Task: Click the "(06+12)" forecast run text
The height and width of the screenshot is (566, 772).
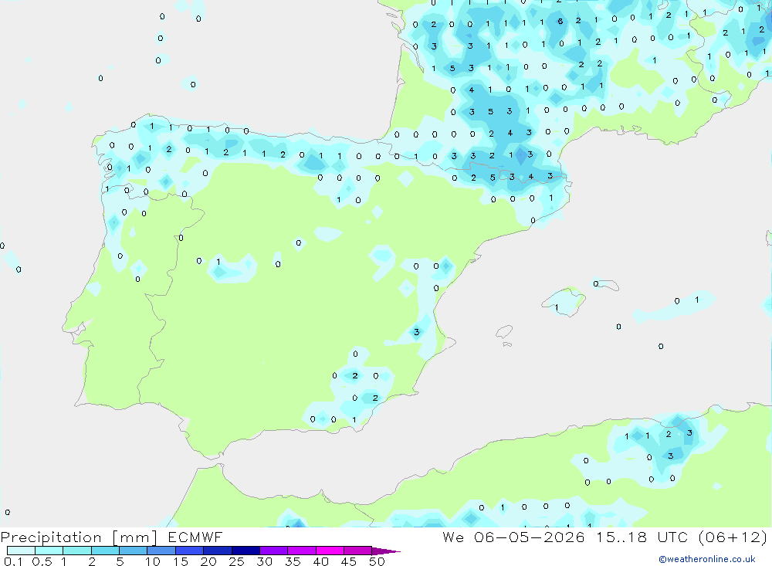Action: (x=733, y=537)
